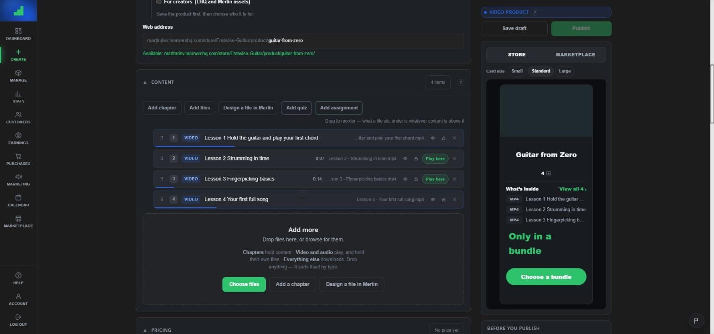Remove Lesson 2 Strumming in time

(x=454, y=159)
